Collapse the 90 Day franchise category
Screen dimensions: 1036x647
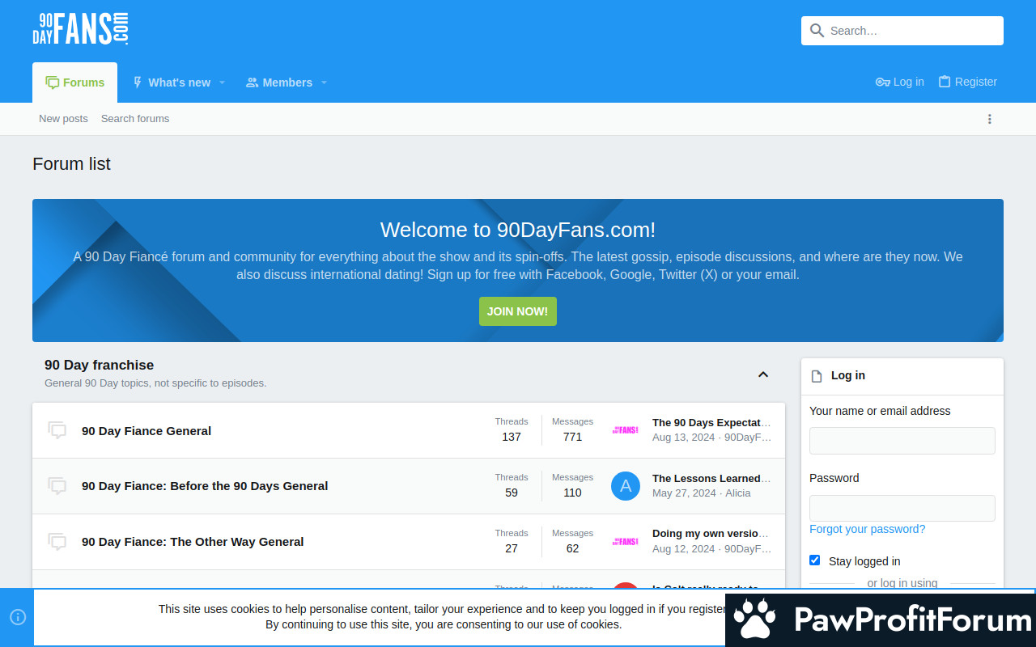(762, 374)
